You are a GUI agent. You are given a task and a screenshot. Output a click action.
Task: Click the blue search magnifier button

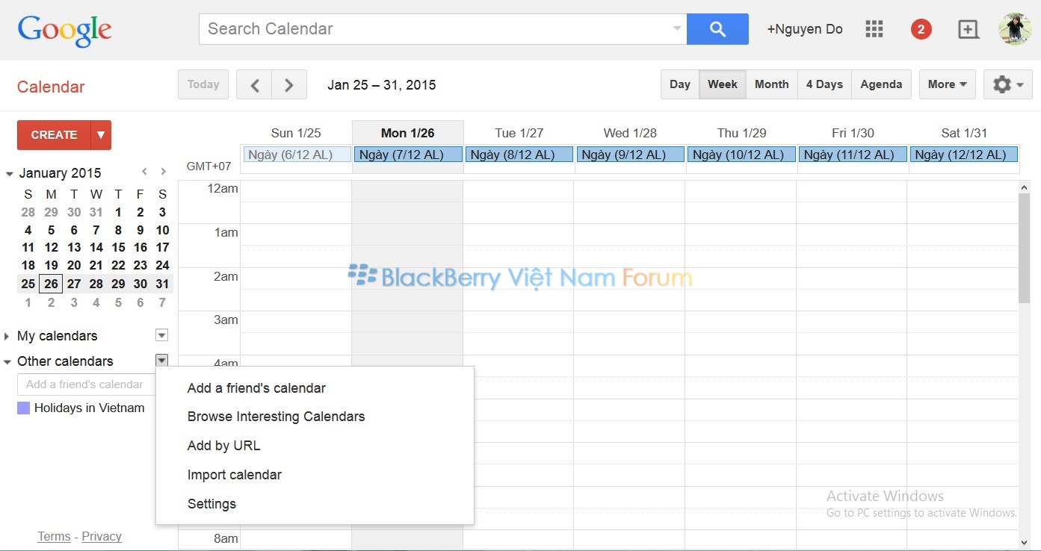click(x=717, y=29)
